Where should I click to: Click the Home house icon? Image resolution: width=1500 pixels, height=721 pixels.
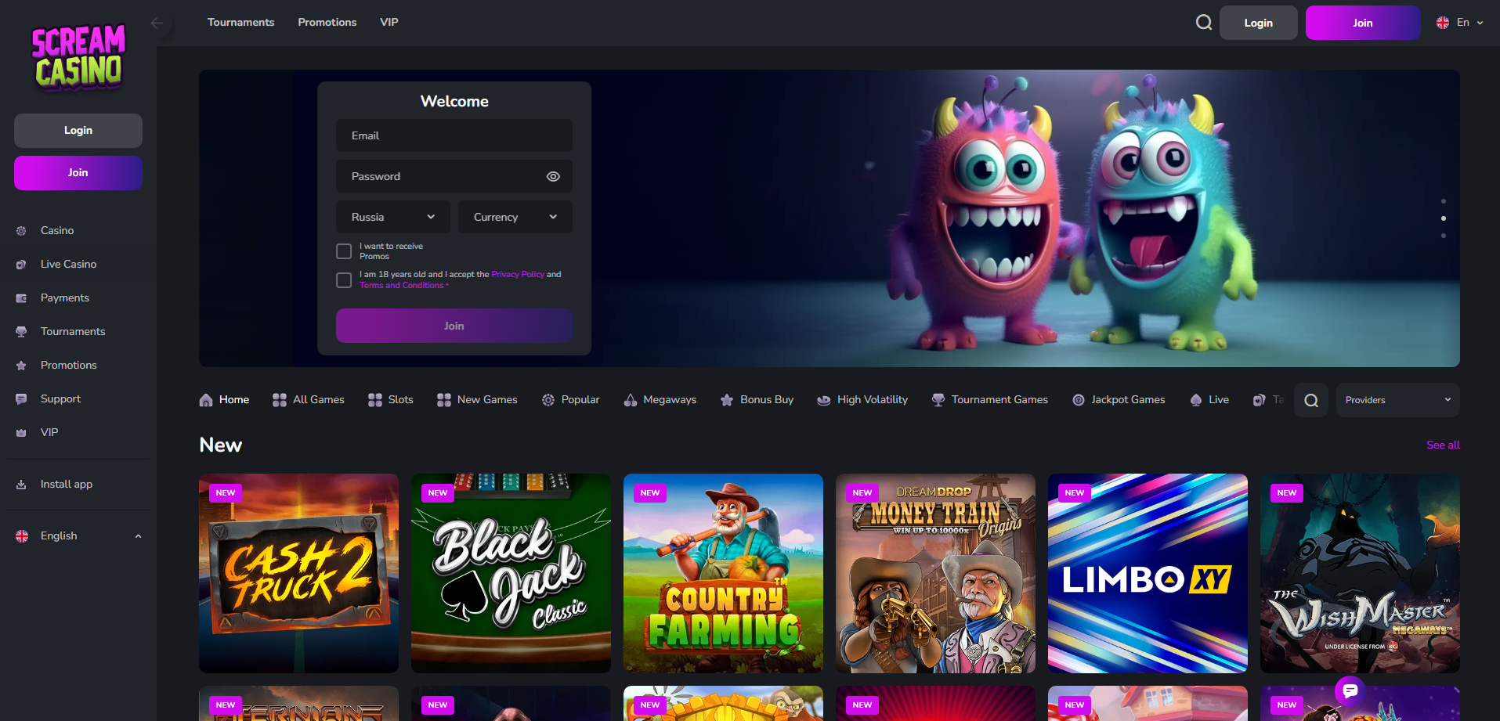pos(206,400)
